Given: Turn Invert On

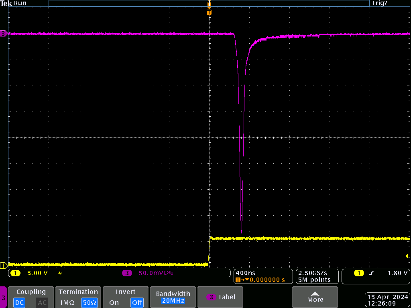Looking at the screenshot, I should click(x=114, y=302).
